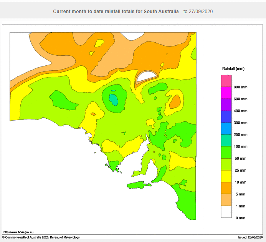This screenshot has width=266, height=242.
Task: Click the teal 100-200 mm rainfall patch on map
Action: [114, 99]
